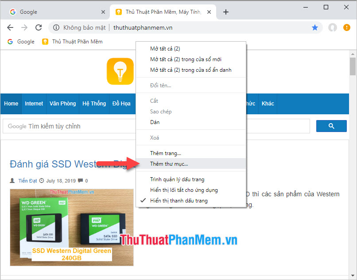Open a new tab with plus button

coord(225,12)
